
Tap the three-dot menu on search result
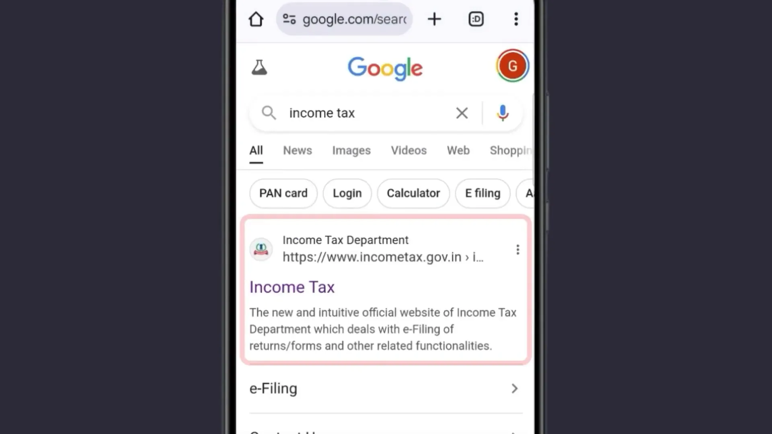pos(518,249)
